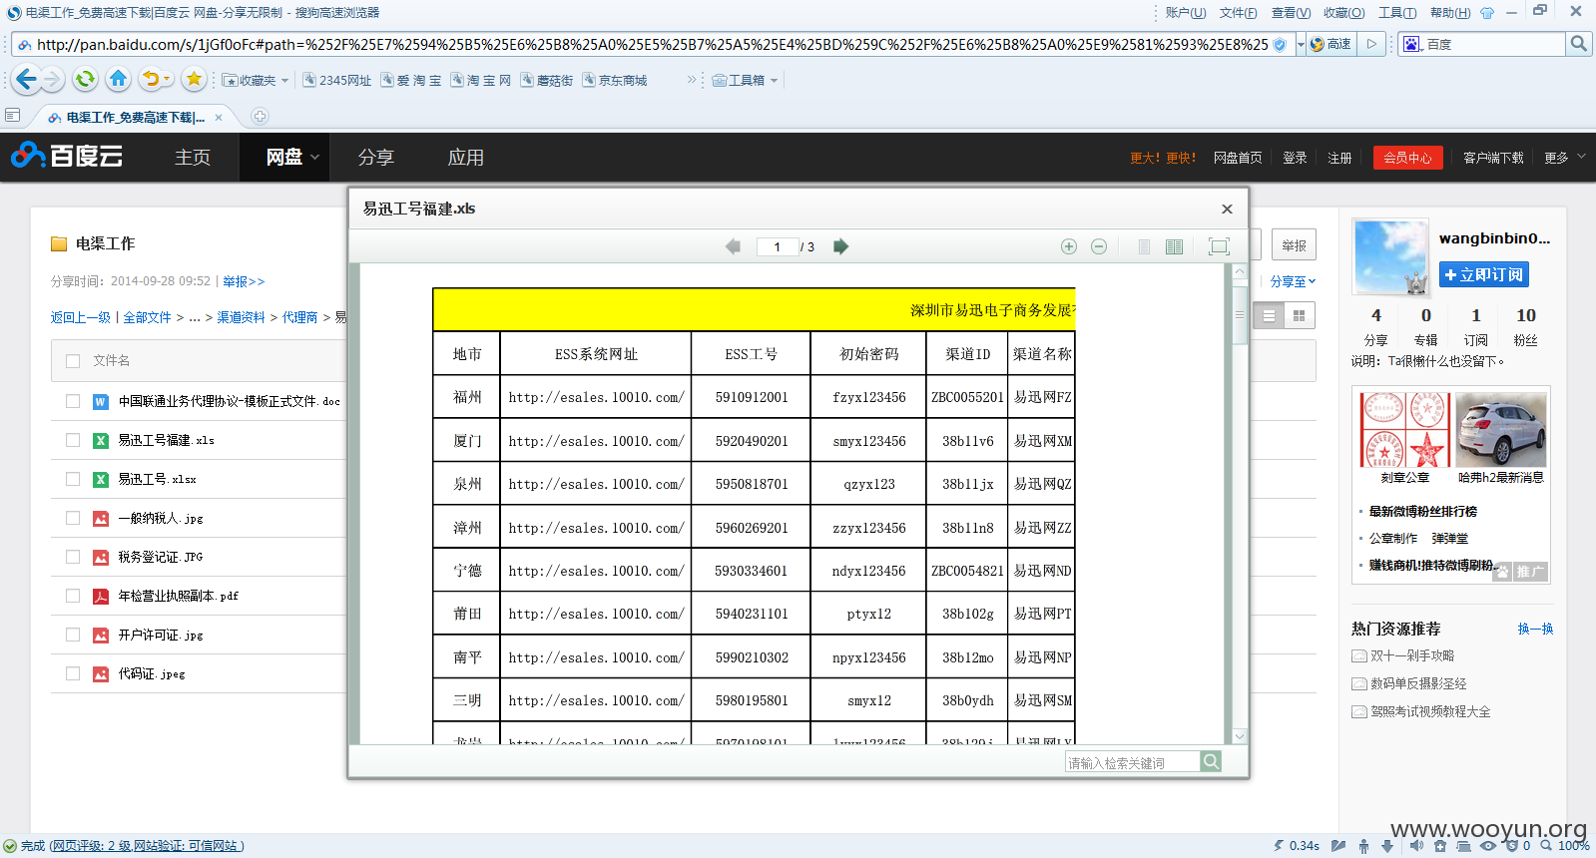Switch file list to grid view
The image size is (1596, 858).
(1300, 315)
